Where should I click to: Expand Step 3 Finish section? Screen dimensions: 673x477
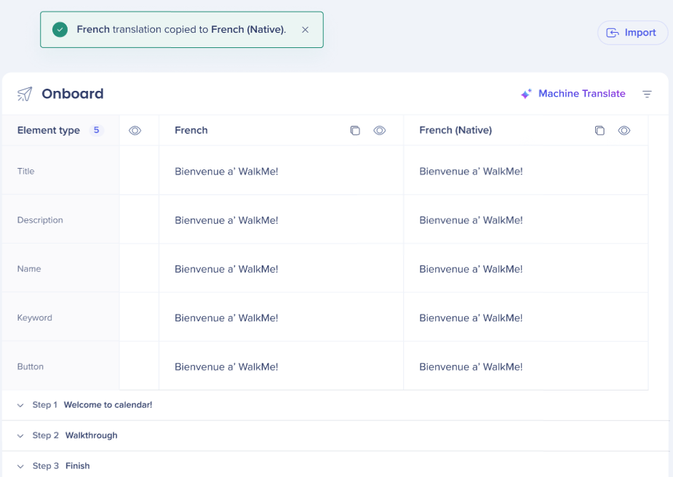coord(20,466)
